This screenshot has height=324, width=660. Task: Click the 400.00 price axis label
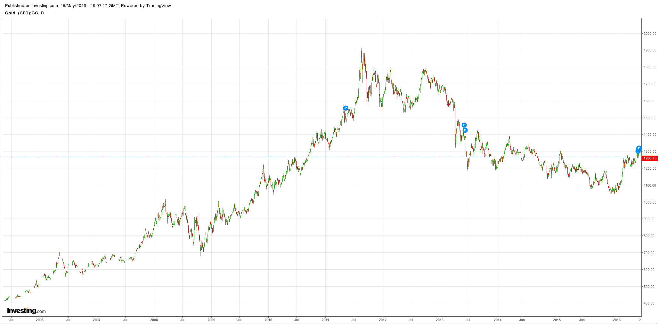pos(650,303)
